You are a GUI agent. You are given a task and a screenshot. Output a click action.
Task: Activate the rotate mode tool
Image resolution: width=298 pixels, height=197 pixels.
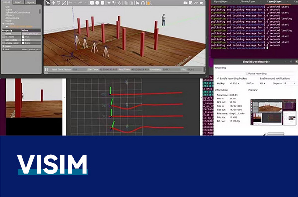tap(58, 3)
